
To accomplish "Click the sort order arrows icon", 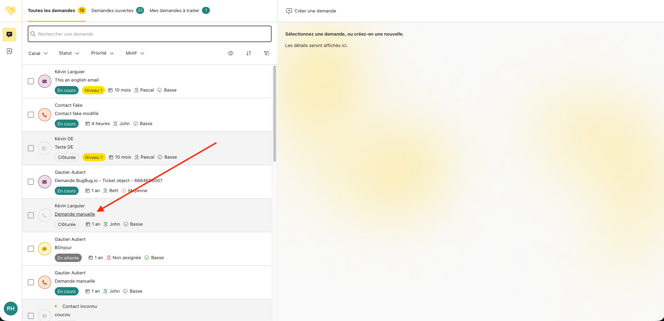I will coord(249,53).
